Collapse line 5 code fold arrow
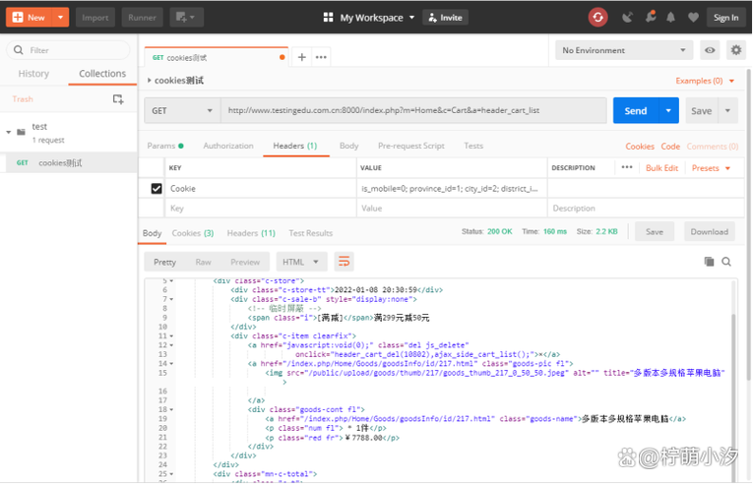This screenshot has height=484, width=753. [x=171, y=281]
